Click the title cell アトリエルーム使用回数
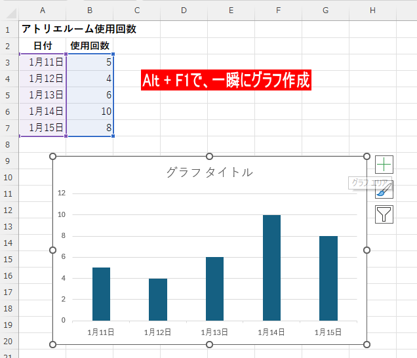 pyautogui.click(x=79, y=29)
